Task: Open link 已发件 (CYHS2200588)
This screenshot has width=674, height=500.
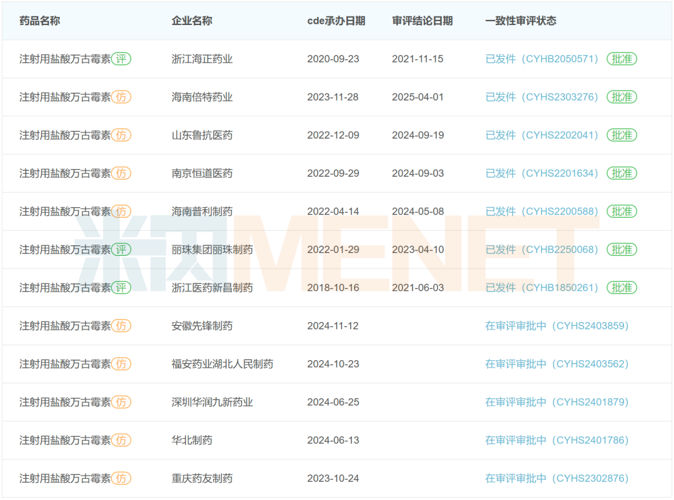Action: (542, 212)
